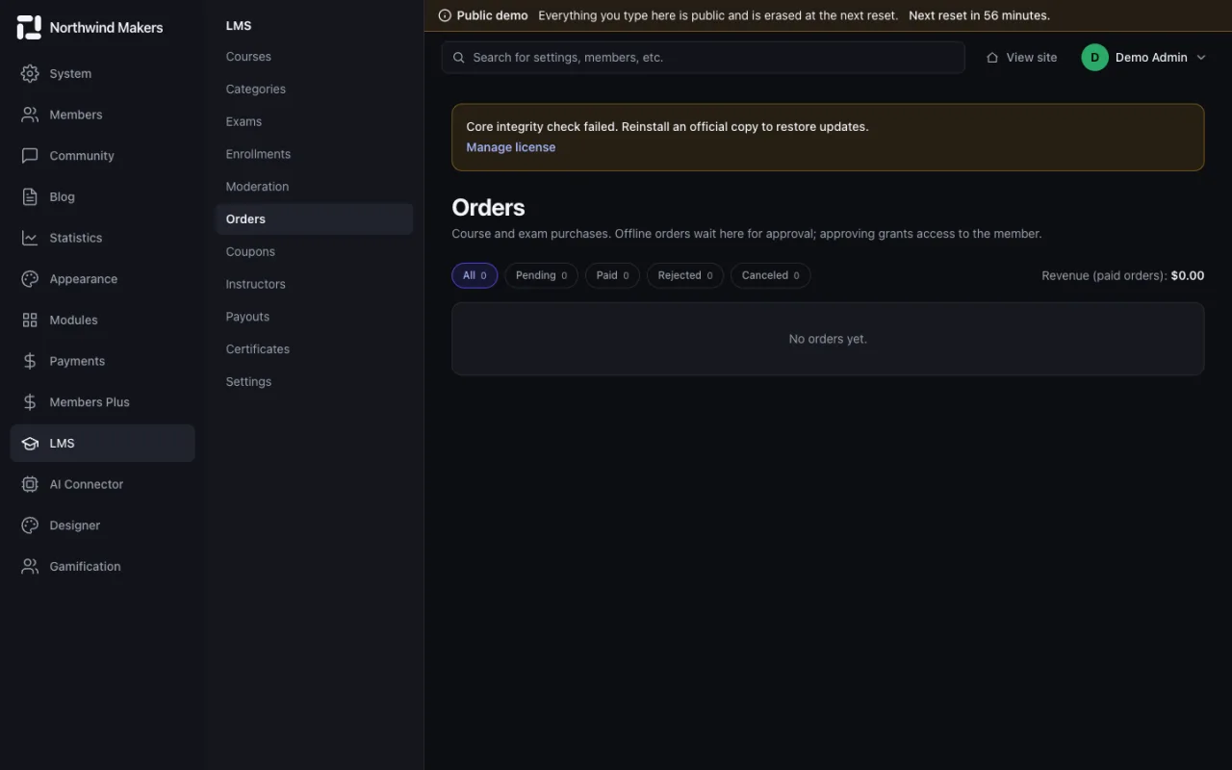Filter orders by Pending
Viewport: 1232px width, 770px height.
click(541, 275)
